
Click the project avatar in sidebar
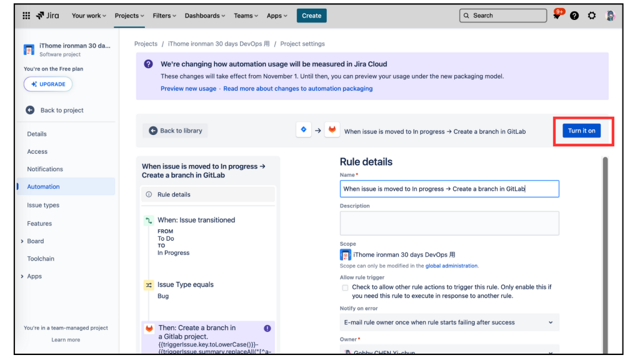pyautogui.click(x=29, y=49)
